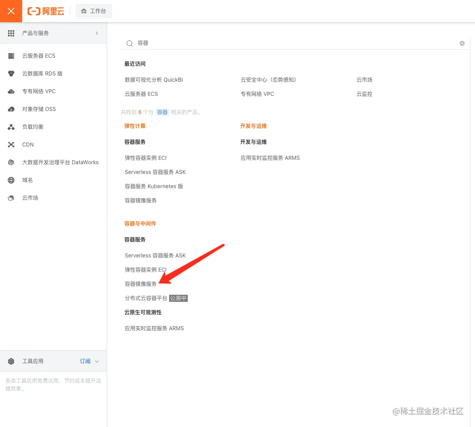Expand the 工具应用 dropdown chevron

coord(97,361)
